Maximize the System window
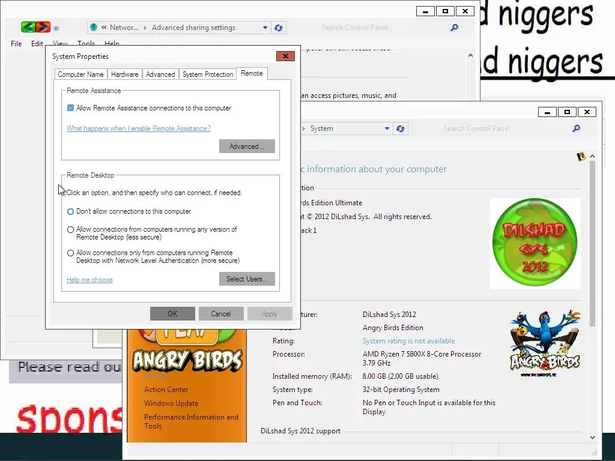 point(567,112)
